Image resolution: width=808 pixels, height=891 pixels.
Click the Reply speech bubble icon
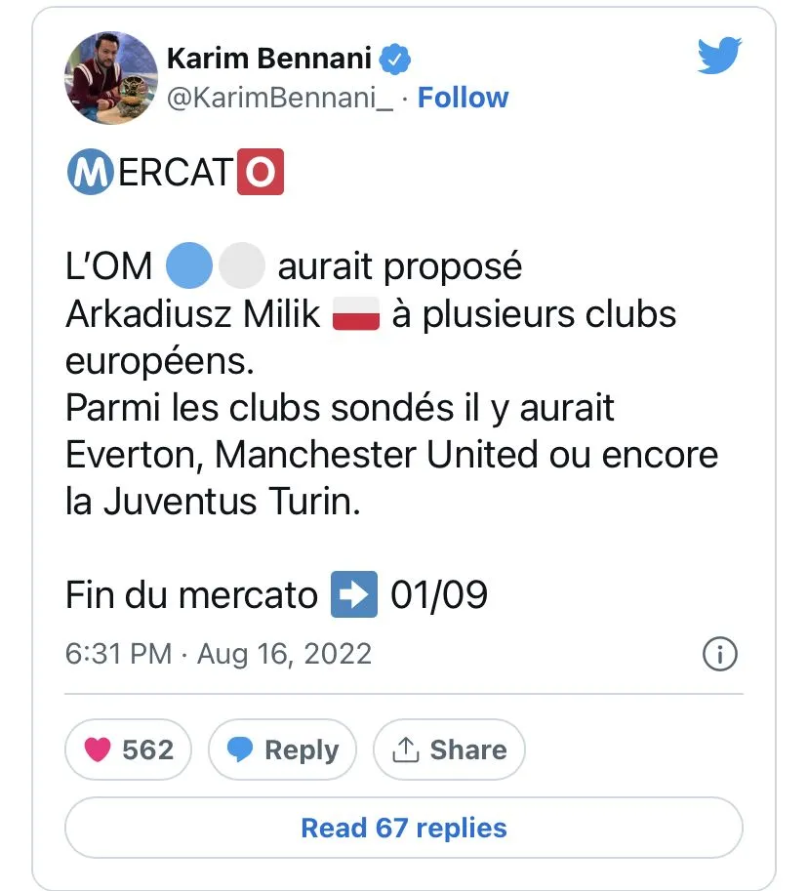coord(240,749)
